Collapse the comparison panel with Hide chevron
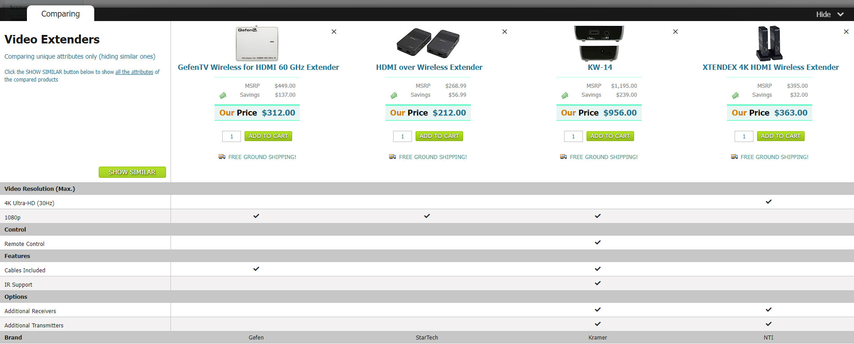 click(841, 14)
